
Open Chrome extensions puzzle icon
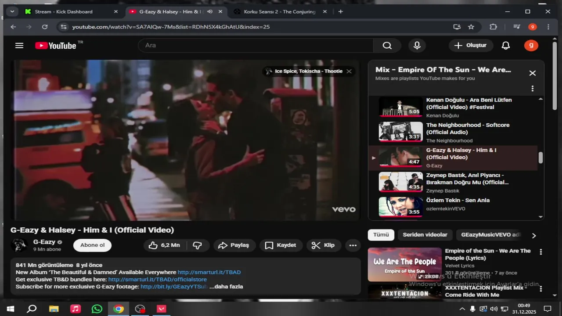[493, 27]
